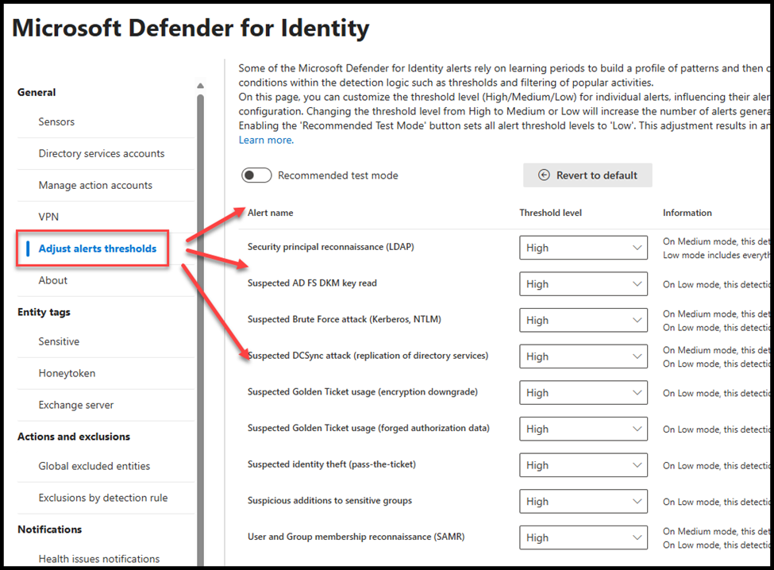Open the About page
Image resolution: width=774 pixels, height=570 pixels.
click(53, 280)
